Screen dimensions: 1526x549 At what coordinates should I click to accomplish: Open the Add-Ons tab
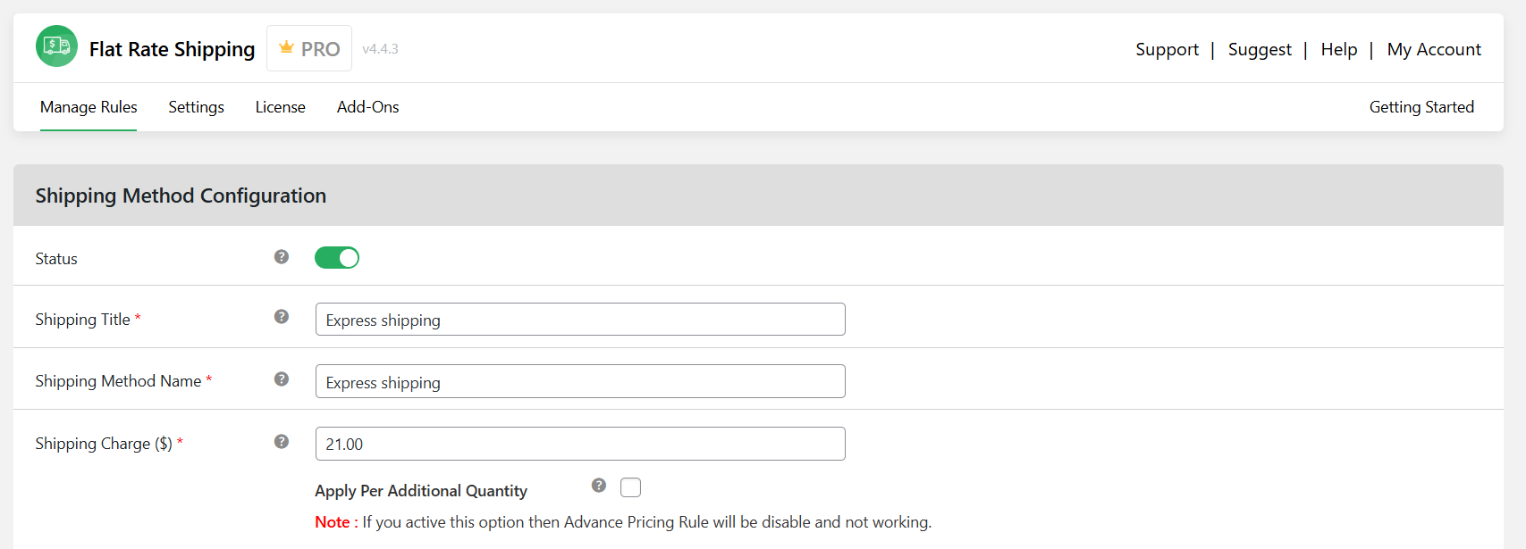point(367,107)
